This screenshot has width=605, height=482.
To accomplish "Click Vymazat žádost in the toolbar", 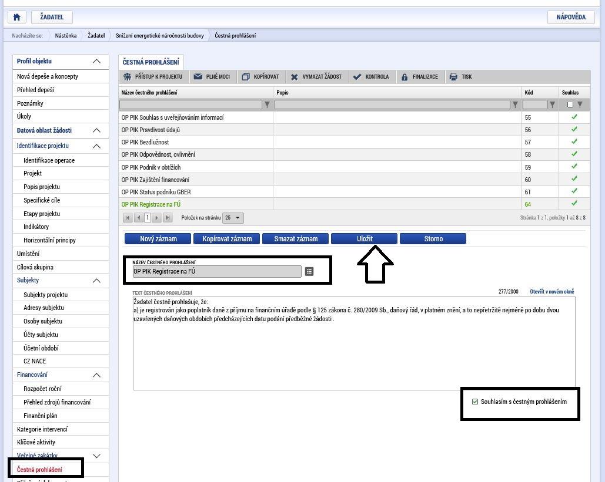I will (316, 77).
